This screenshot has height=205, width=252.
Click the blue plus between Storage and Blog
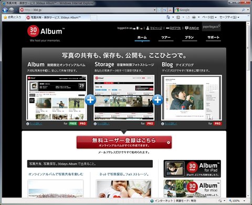tap(157, 100)
